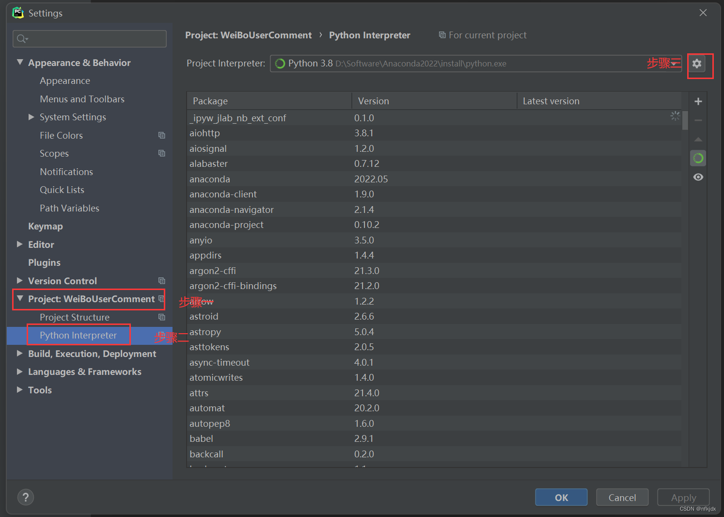Viewport: 724px width, 517px height.
Task: Click the For current project icon
Action: click(442, 35)
